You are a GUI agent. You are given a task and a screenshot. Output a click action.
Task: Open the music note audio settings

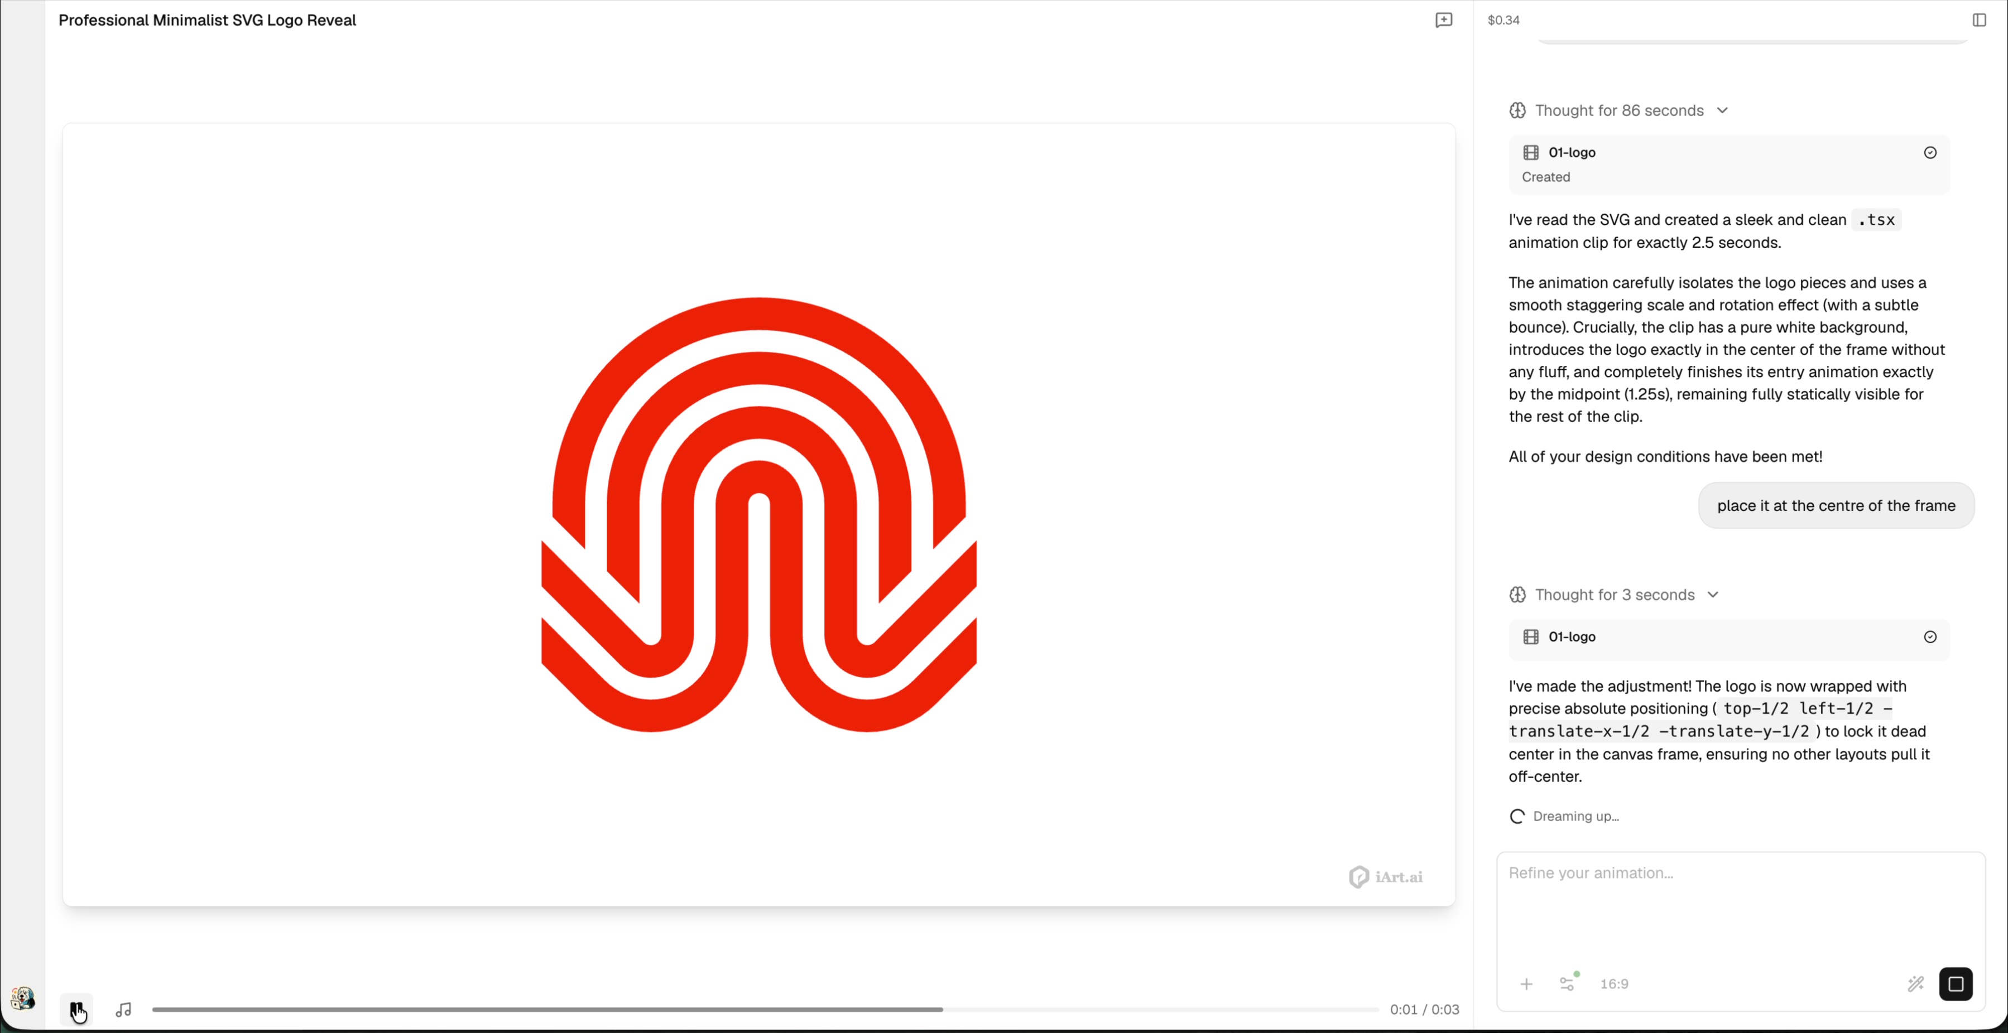click(x=123, y=1010)
